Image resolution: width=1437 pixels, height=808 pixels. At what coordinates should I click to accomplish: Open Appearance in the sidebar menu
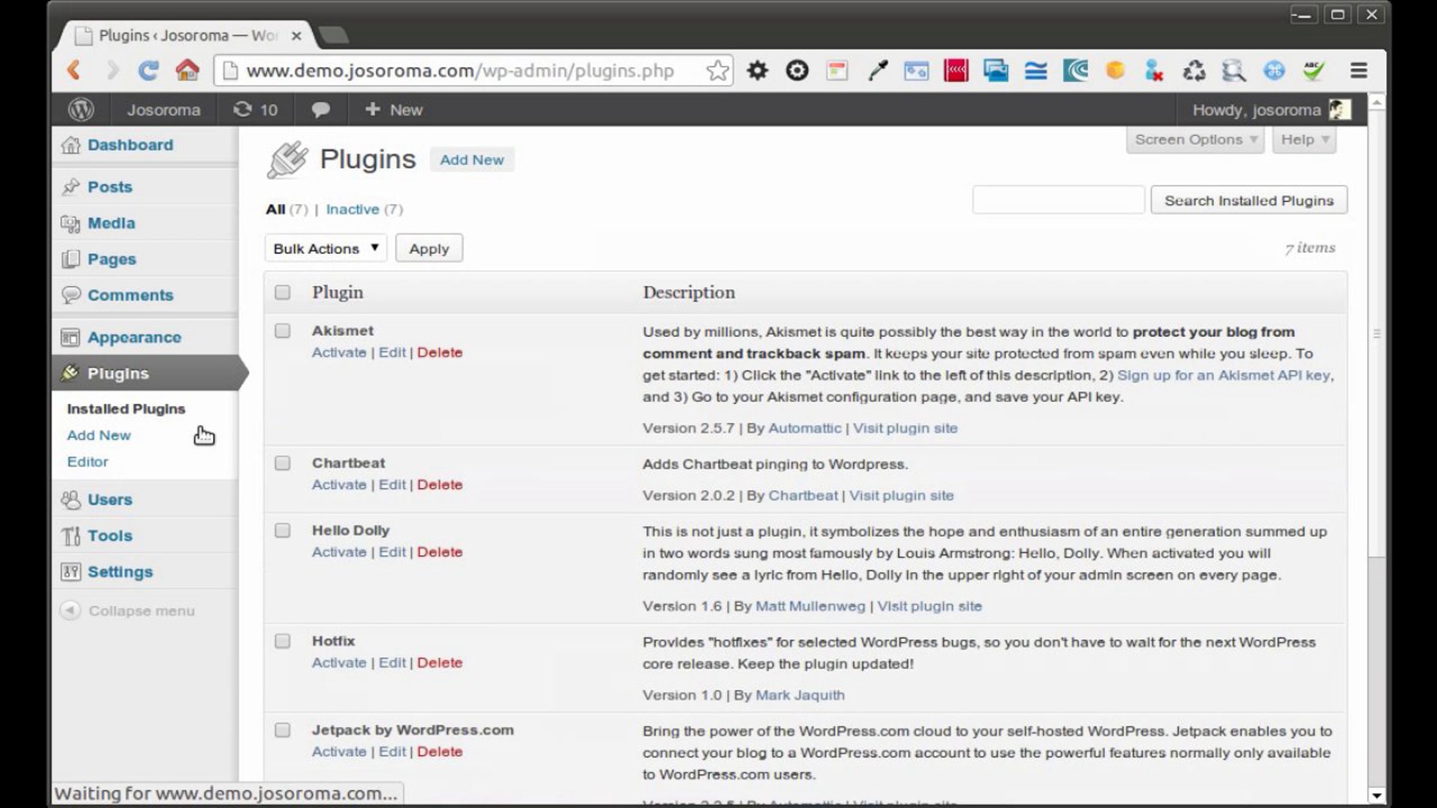(x=134, y=337)
